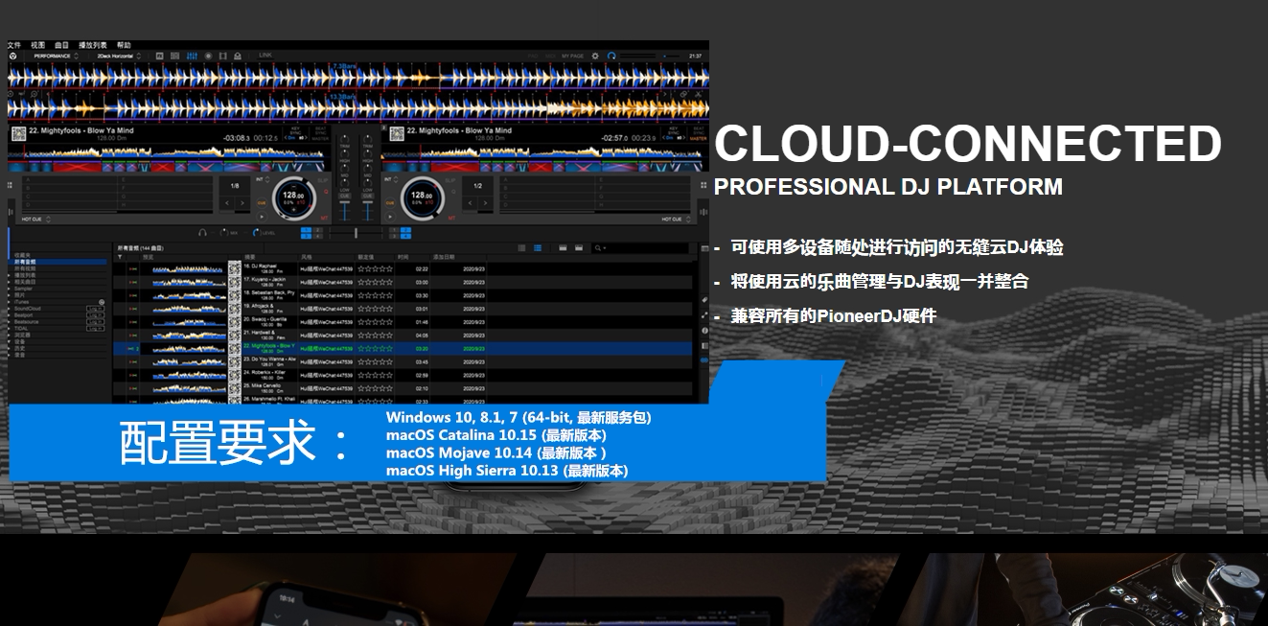Click the track filter funnel icon
The image size is (1268, 626).
point(120,257)
